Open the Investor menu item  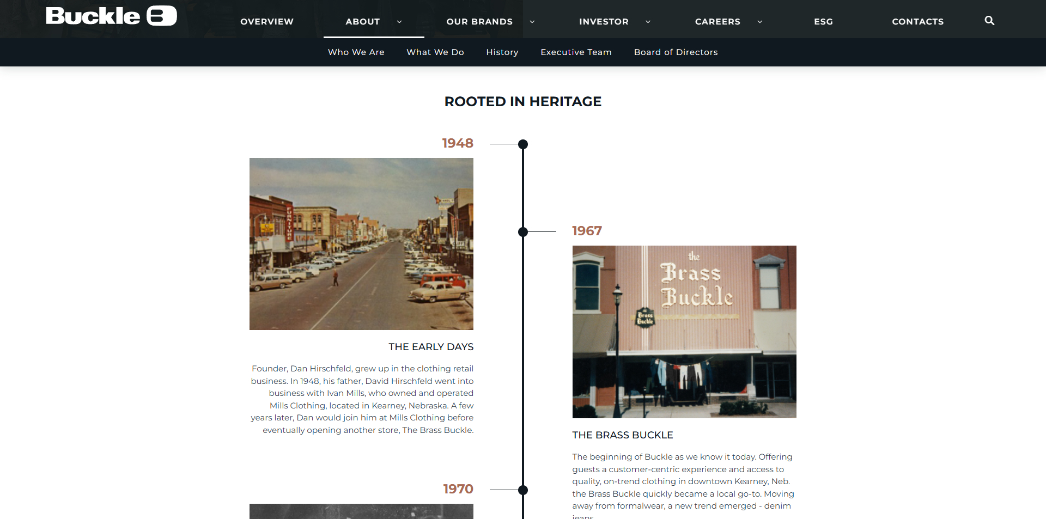(x=604, y=22)
